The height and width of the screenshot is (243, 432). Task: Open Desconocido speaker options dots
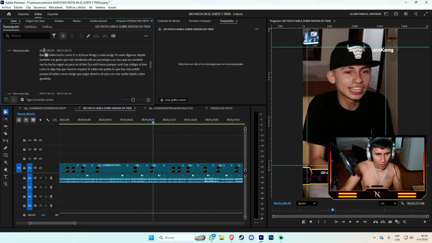point(9,51)
